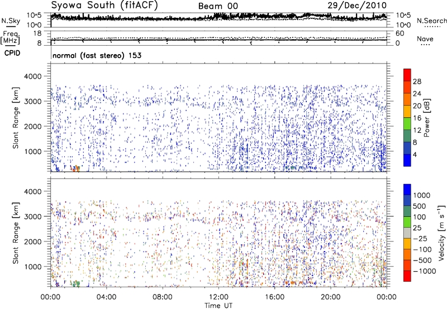Click the '-100' label on velocity colorbar
The width and height of the screenshot is (447, 309).
422,249
